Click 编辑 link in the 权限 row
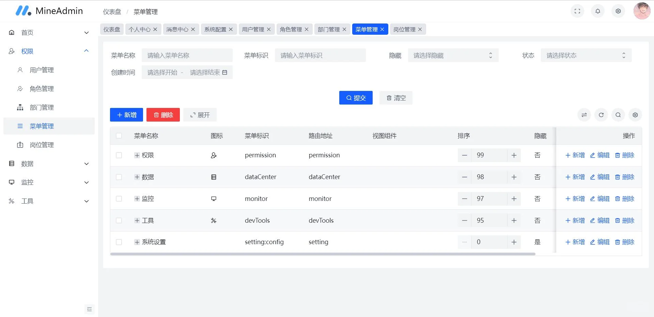Screen dimensions: 654x317 (600, 155)
